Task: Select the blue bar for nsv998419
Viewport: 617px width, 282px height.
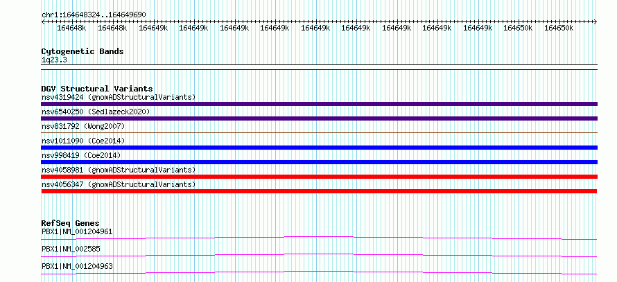Action: pos(319,162)
